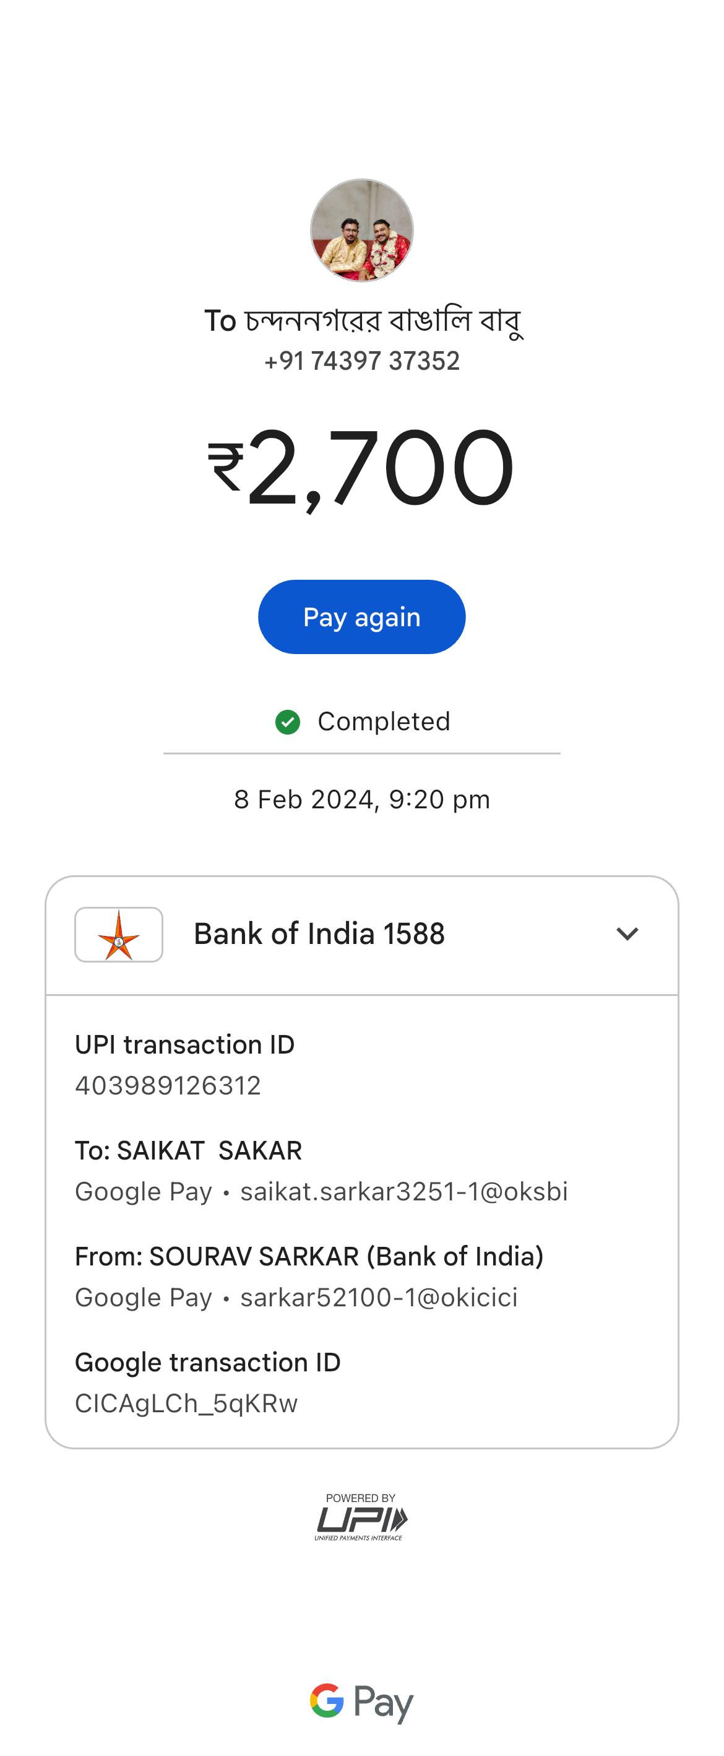Tap the recipient phone number +91 74397 37352

361,361
